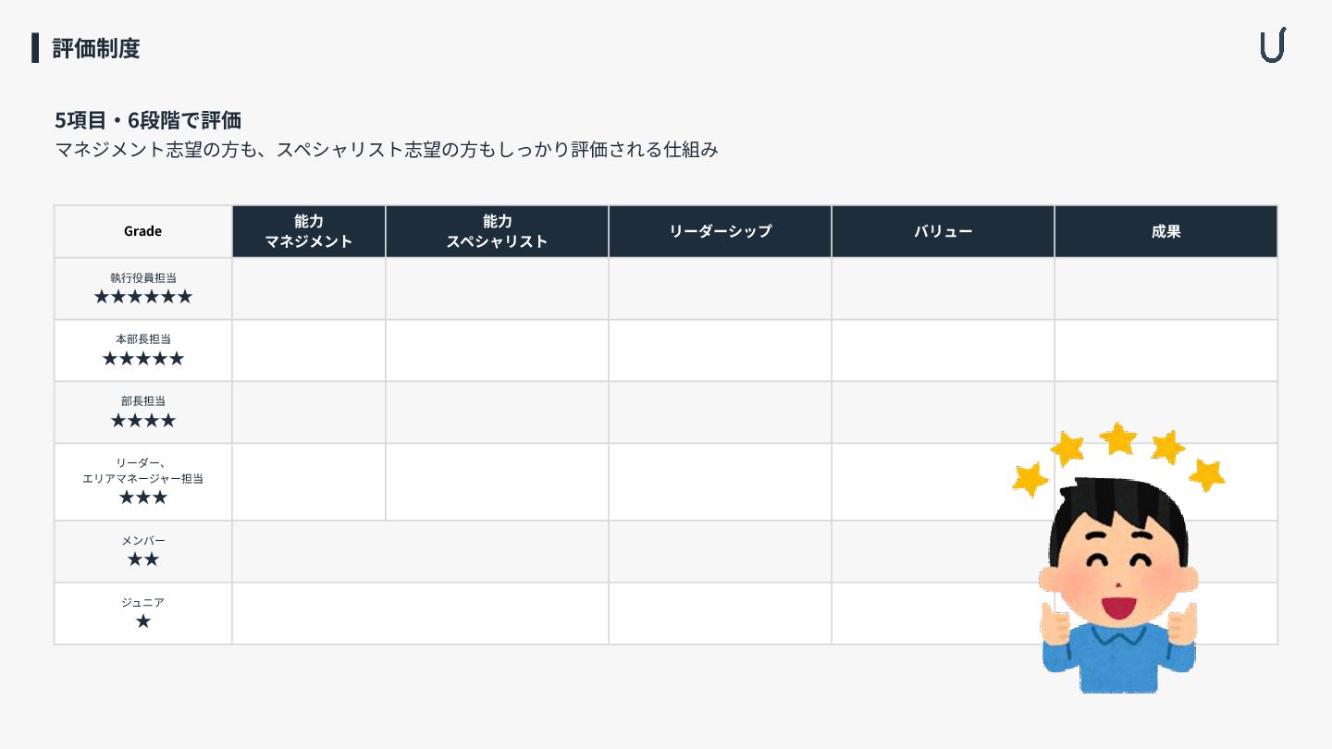Image resolution: width=1332 pixels, height=749 pixels.
Task: Select the リーダーシップ column header
Action: [x=720, y=231]
